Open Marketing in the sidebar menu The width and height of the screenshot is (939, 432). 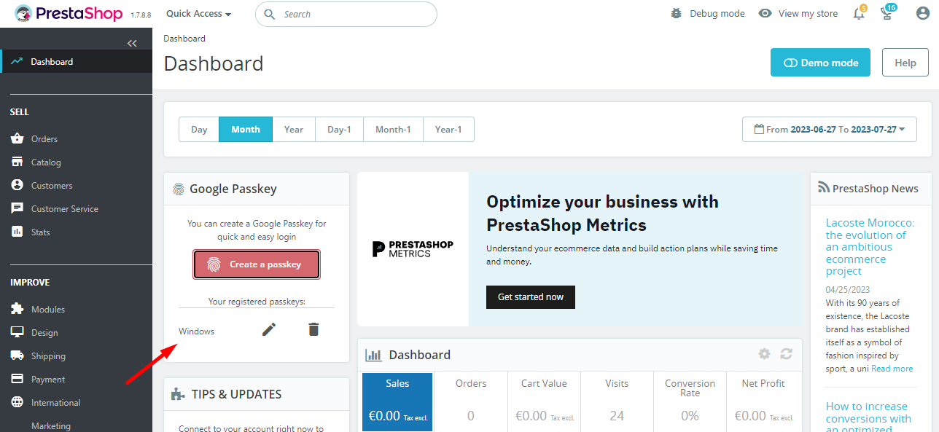[51, 425]
